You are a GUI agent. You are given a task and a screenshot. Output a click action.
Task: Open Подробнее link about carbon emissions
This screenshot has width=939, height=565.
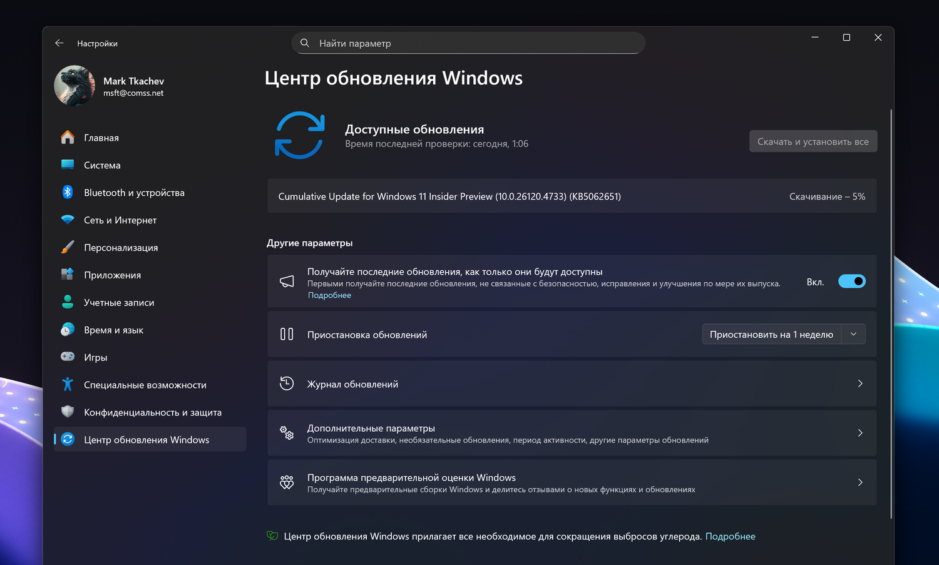[x=731, y=536]
